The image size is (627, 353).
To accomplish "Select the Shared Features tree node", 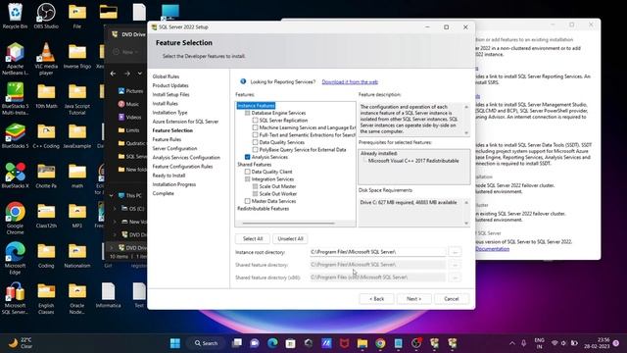I will pos(255,165).
